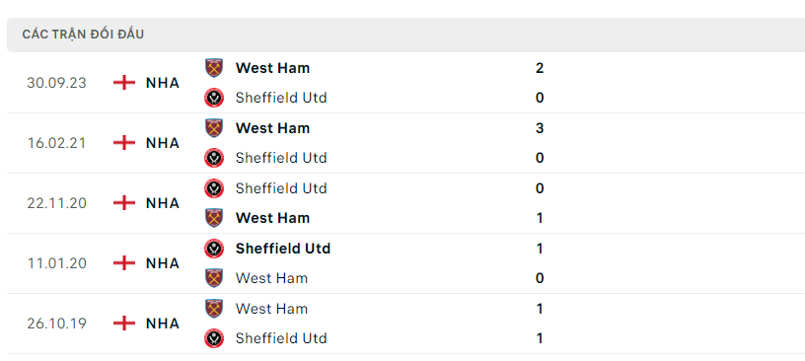Image resolution: width=805 pixels, height=361 pixels.
Task: Click England flag in 26.10.19 row
Action: (124, 324)
